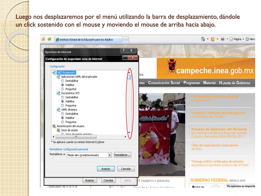The image size is (261, 196).
Task: Click the settings list scroll down arrow
Action: [x=129, y=132]
